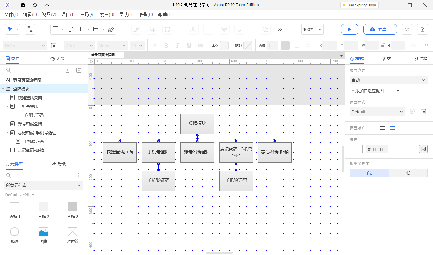Select the 方框 3 widget
Screen dimensions: 433x255
[x=73, y=210]
